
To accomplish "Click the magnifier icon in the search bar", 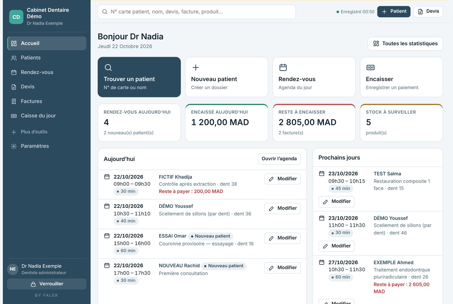I will pyautogui.click(x=105, y=12).
